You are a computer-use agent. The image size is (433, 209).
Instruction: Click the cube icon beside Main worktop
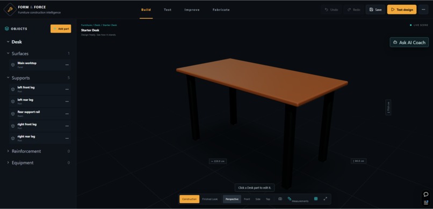13,65
